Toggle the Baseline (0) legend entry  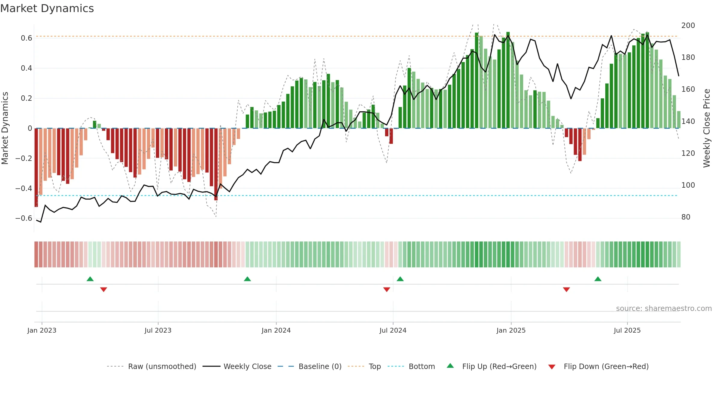point(309,366)
